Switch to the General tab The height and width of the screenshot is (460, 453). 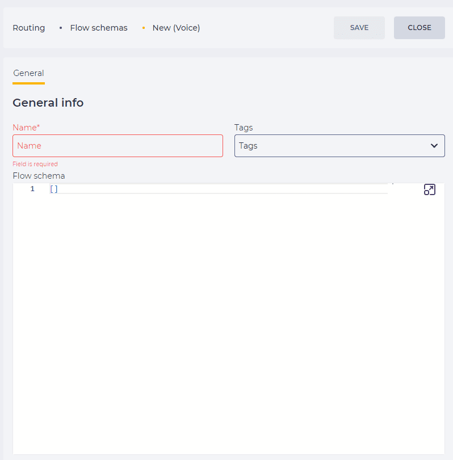(28, 73)
